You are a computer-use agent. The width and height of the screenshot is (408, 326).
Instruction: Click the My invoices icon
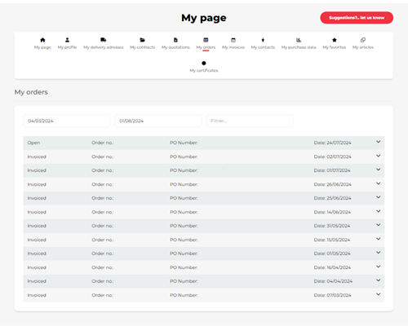pyautogui.click(x=233, y=40)
